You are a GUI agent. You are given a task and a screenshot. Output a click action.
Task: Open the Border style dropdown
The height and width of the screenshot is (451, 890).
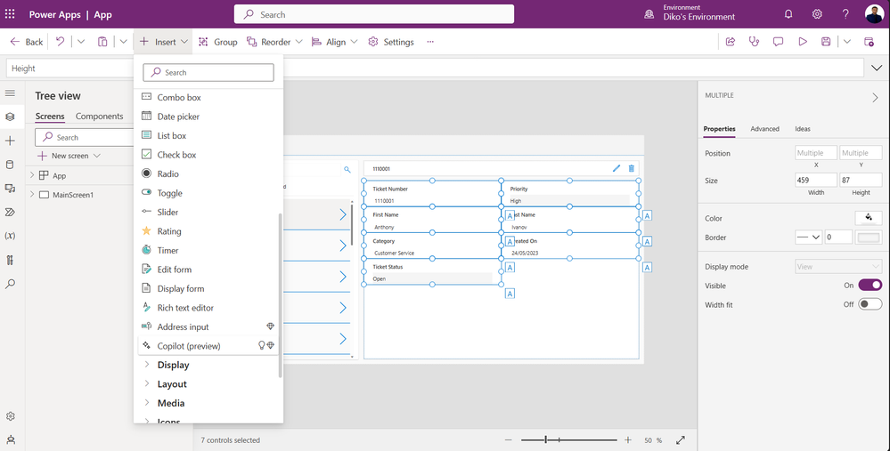809,237
